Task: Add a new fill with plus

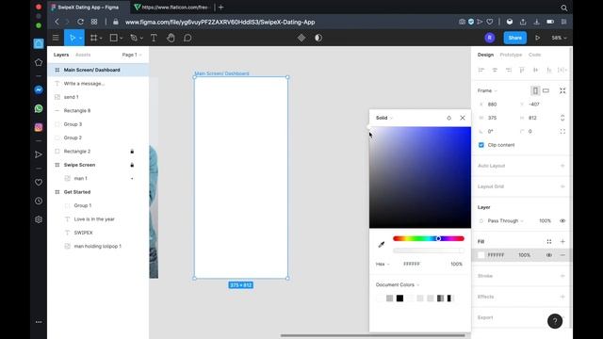Action: point(562,241)
